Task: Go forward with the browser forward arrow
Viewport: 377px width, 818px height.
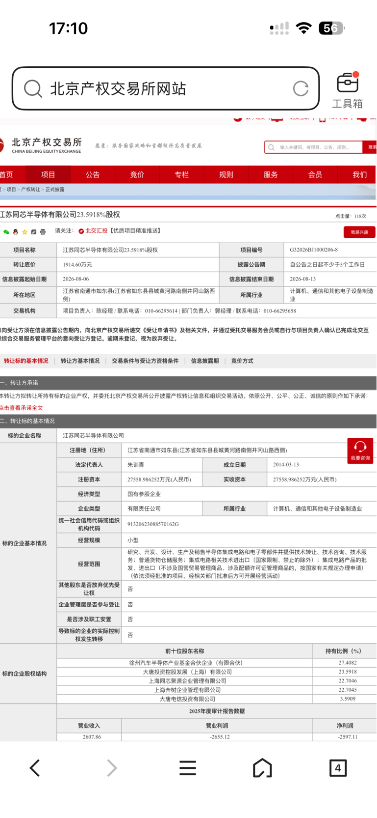Action: tap(112, 768)
